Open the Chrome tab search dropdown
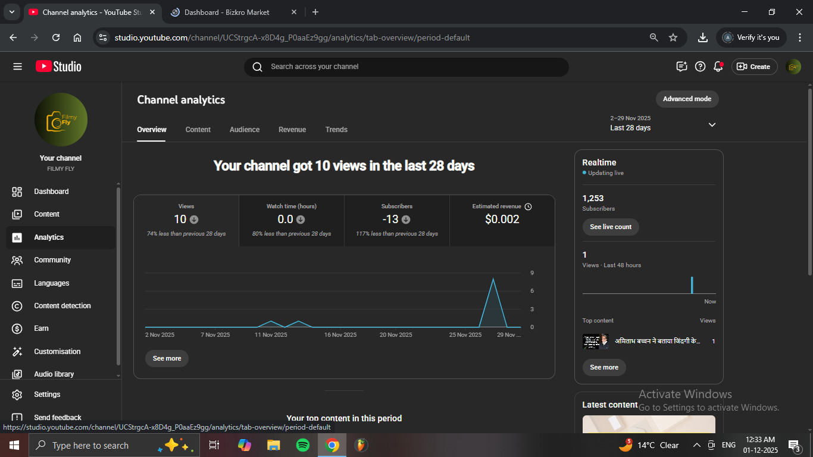The image size is (813, 457). point(11,12)
